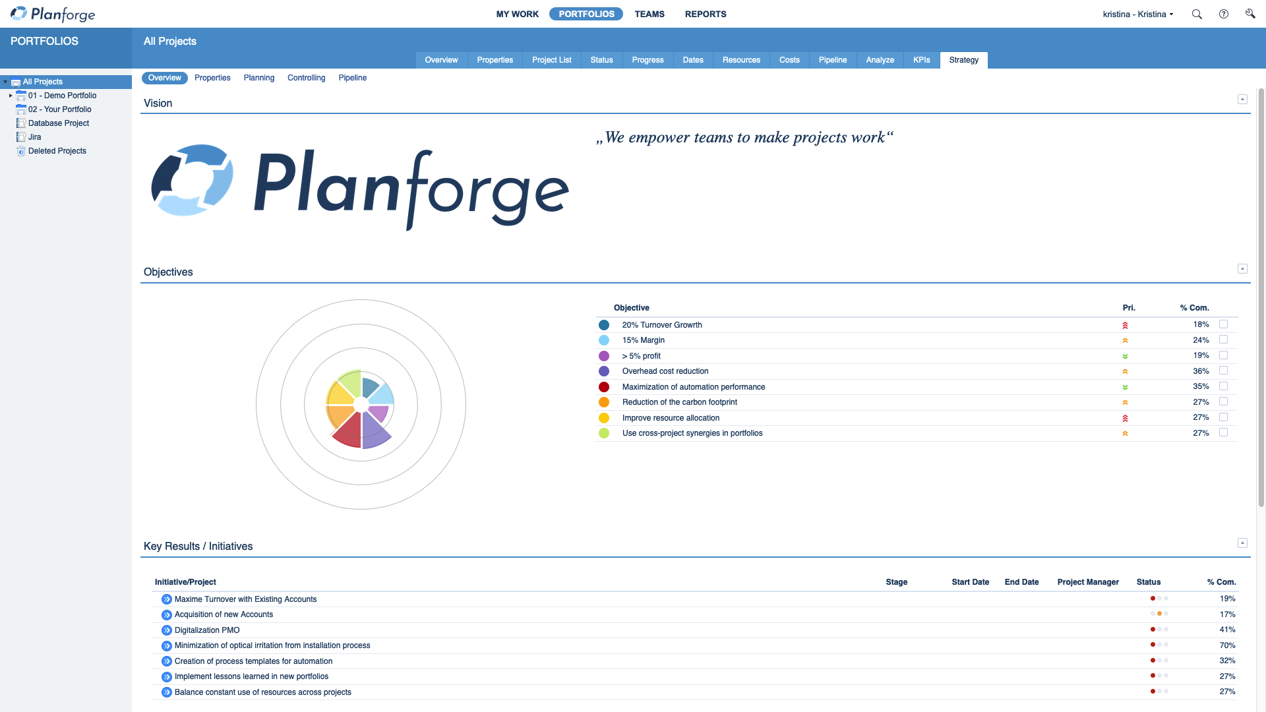The height and width of the screenshot is (712, 1266).
Task: Open Maxime Turnover with Existing Accounts
Action: (245, 599)
